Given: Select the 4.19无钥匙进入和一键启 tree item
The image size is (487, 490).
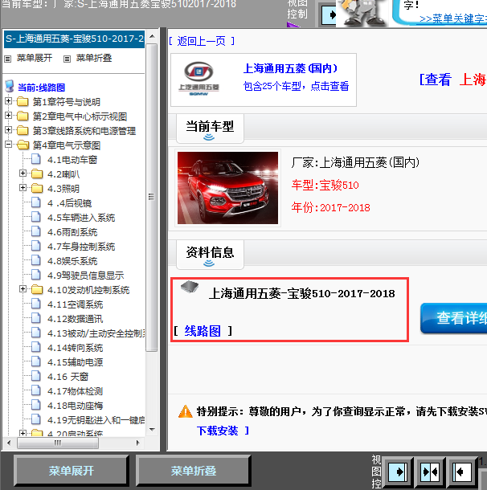Looking at the screenshot, I should [x=96, y=419].
